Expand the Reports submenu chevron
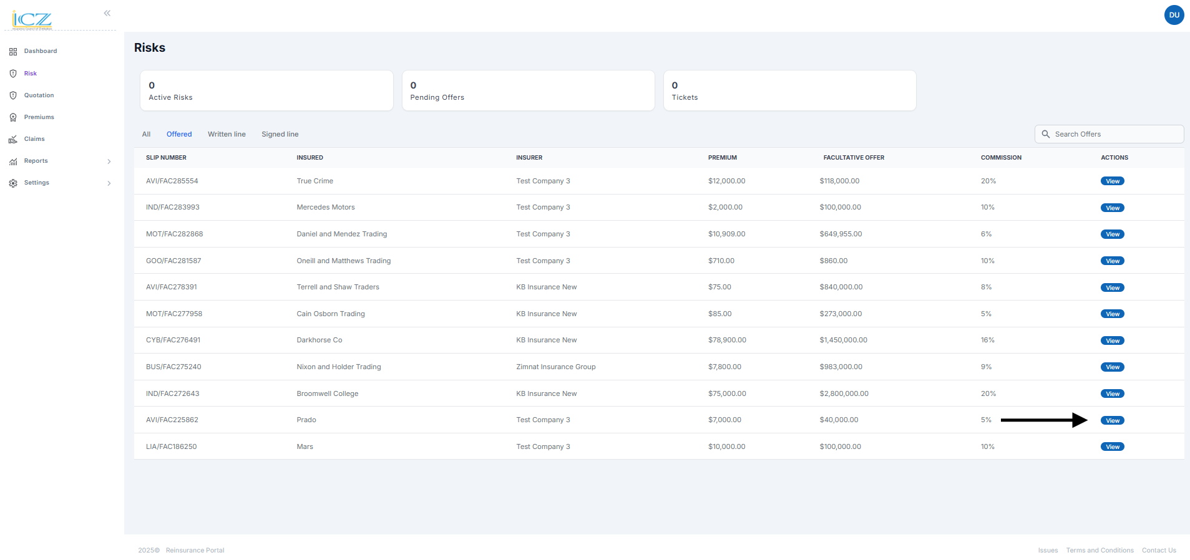Image resolution: width=1190 pixels, height=560 pixels. [109, 162]
